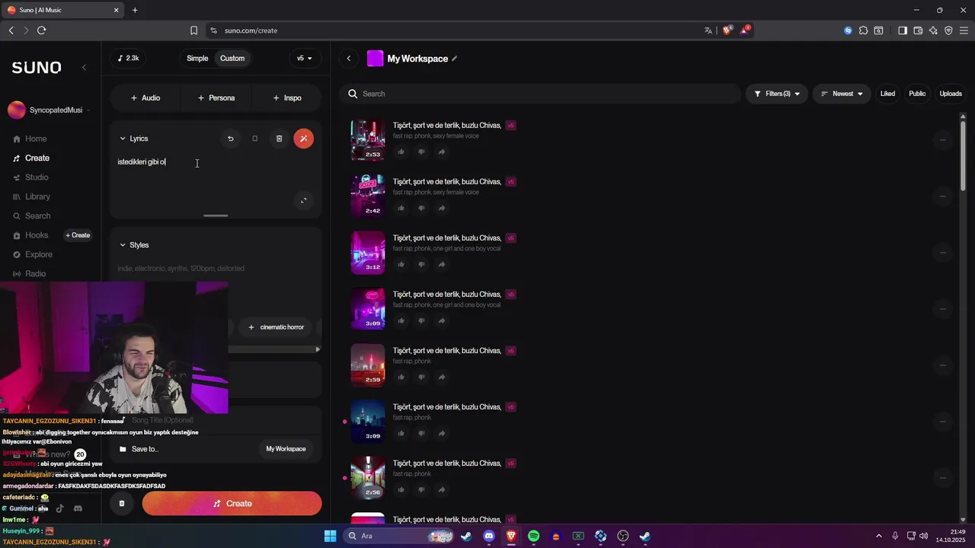Click the Hooks + Create button

pyautogui.click(x=78, y=235)
